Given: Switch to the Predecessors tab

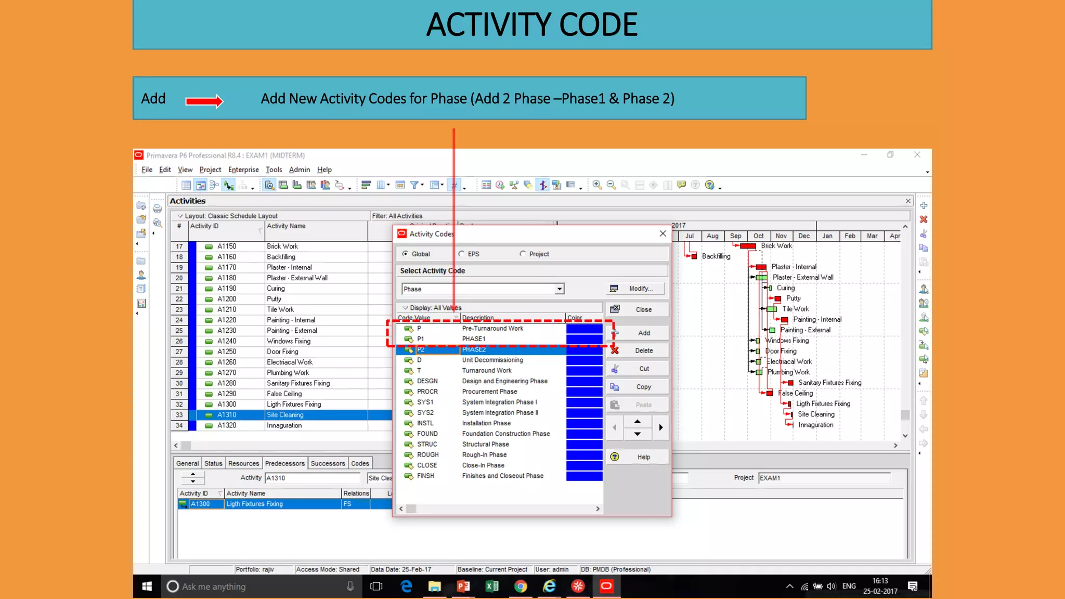Looking at the screenshot, I should click(284, 463).
